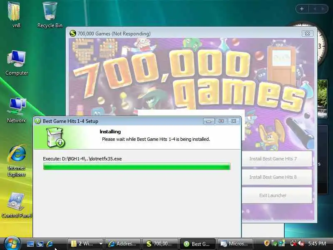Click the 700,000 Games title bar icon
Image resolution: width=333 pixels, height=250 pixels.
coord(72,33)
